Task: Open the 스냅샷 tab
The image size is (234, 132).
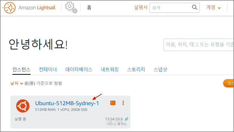Action: click(x=160, y=70)
